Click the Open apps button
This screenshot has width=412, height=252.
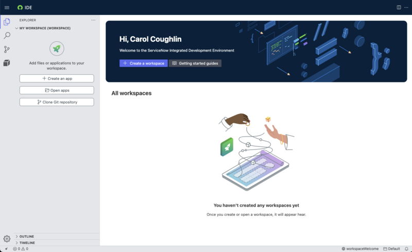[57, 90]
